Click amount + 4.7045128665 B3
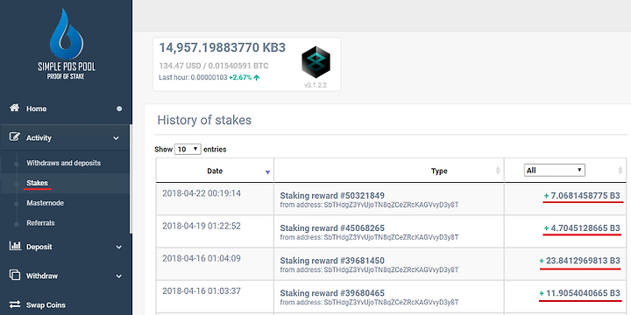 click(x=582, y=228)
